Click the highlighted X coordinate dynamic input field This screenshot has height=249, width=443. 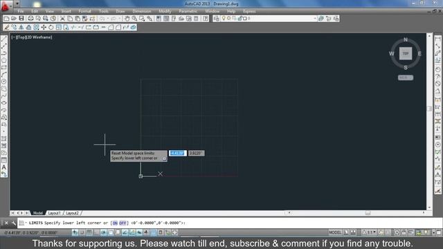point(178,153)
